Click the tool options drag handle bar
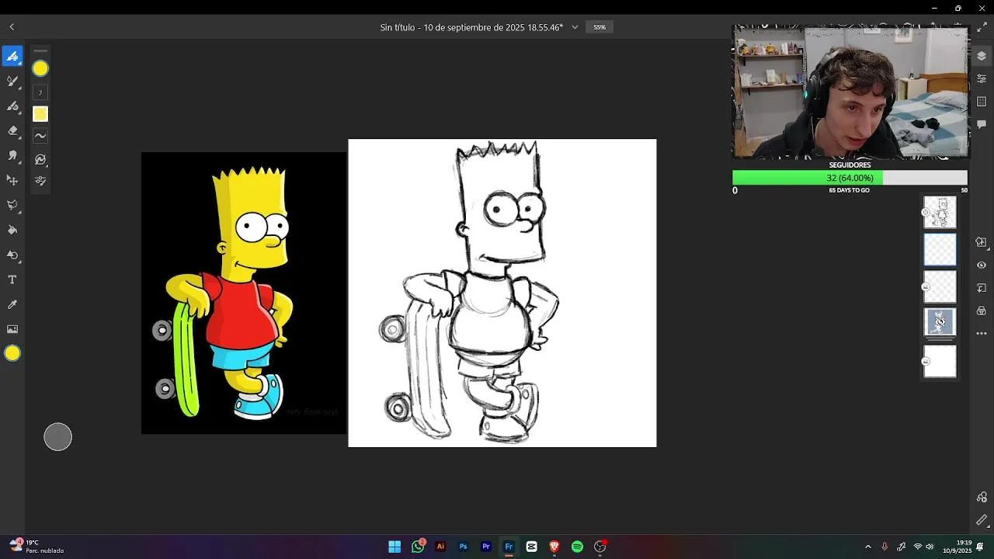This screenshot has height=559, width=994. pyautogui.click(x=40, y=50)
